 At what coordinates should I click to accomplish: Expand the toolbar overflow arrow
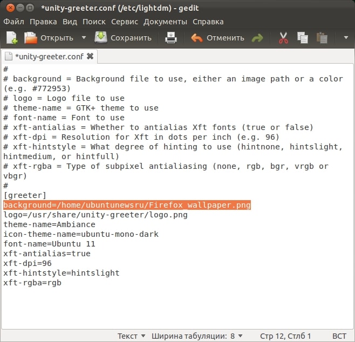coord(346,38)
